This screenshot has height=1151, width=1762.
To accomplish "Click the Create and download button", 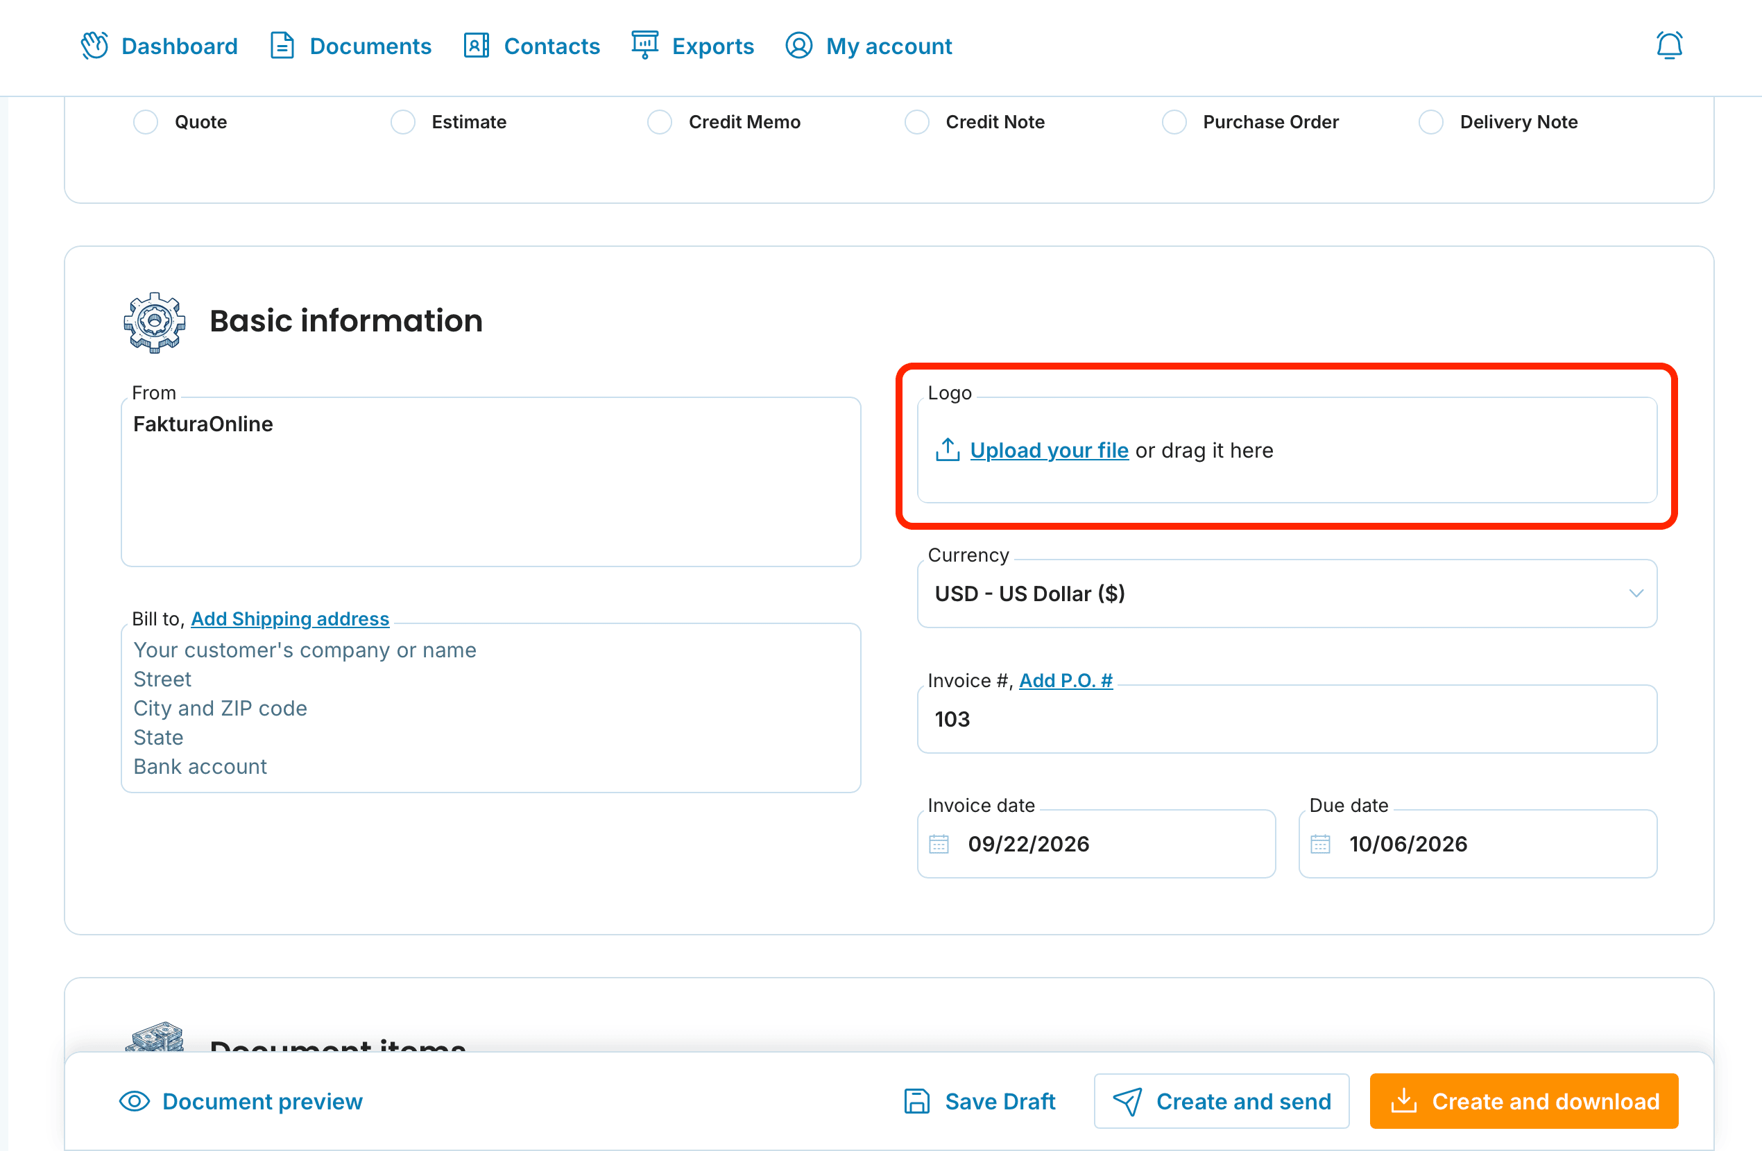I will [x=1524, y=1101].
